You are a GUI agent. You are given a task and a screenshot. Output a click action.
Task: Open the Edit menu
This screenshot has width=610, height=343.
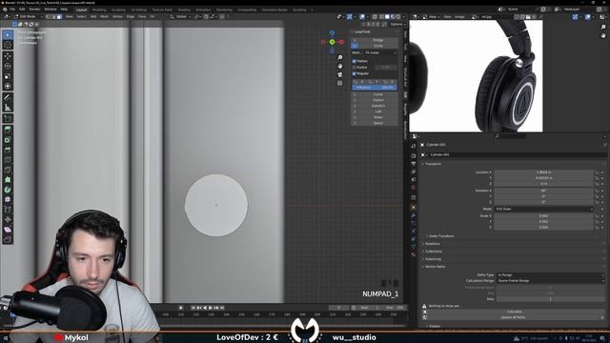(x=22, y=10)
